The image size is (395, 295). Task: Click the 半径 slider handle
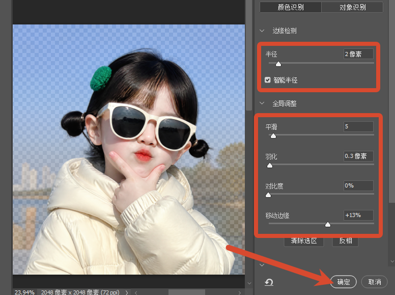(x=278, y=64)
